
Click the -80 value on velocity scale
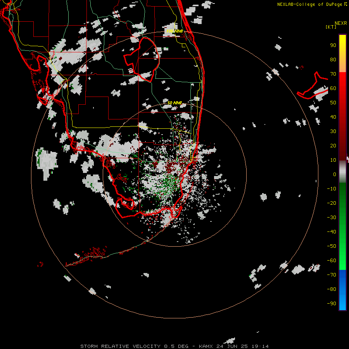coord(332,289)
